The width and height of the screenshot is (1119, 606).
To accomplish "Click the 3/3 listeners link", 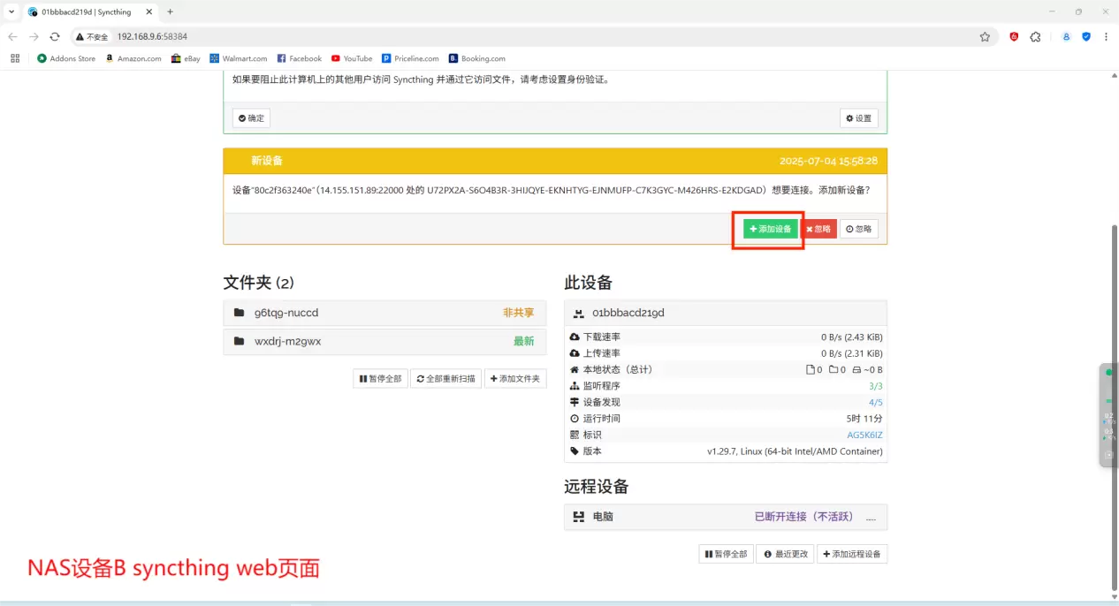I will 875,386.
